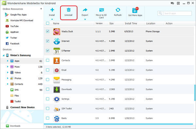The width and height of the screenshot is (196, 129).
Task: Click the SIM Toolkit app name
Action: point(67,109)
